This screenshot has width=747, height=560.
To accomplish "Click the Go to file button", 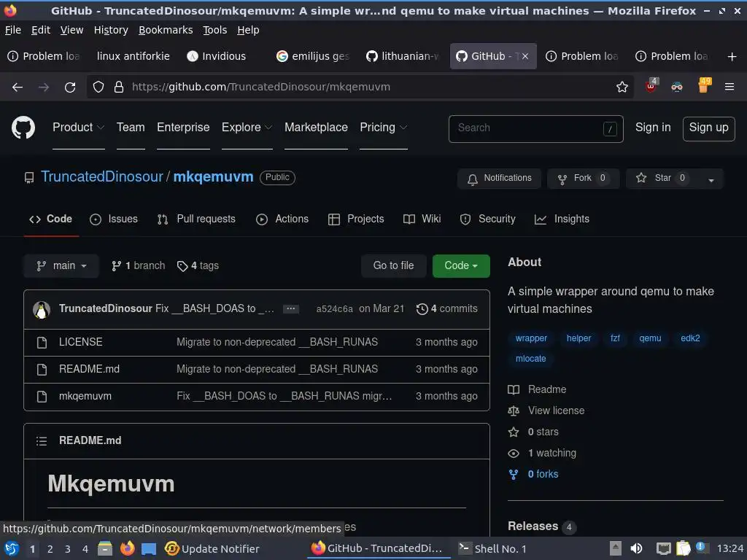I will click(x=393, y=265).
